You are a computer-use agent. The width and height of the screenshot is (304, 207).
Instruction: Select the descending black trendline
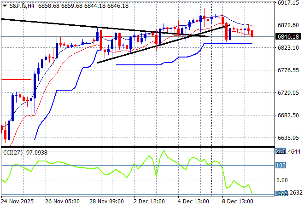click(105, 28)
